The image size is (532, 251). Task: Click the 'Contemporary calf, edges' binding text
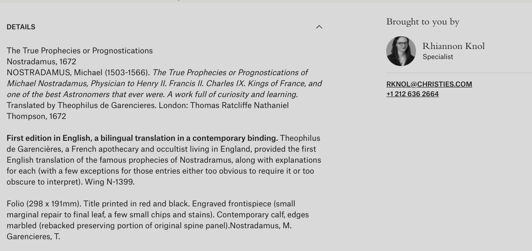pyautogui.click(x=263, y=215)
